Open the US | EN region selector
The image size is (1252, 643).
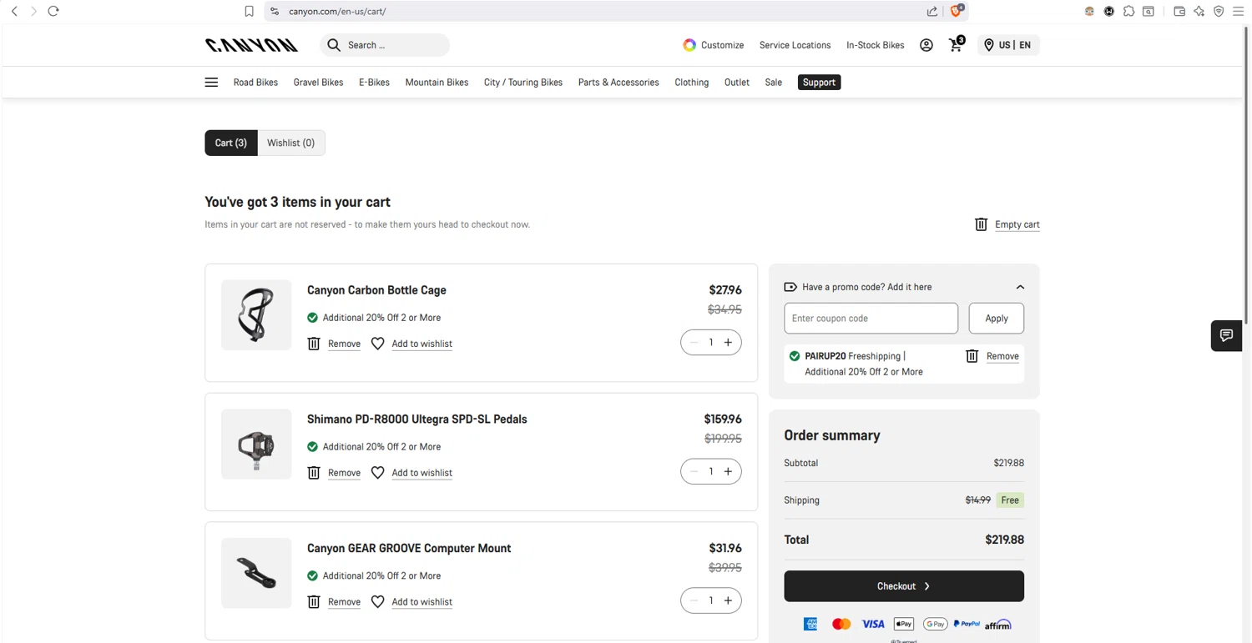click(1008, 45)
